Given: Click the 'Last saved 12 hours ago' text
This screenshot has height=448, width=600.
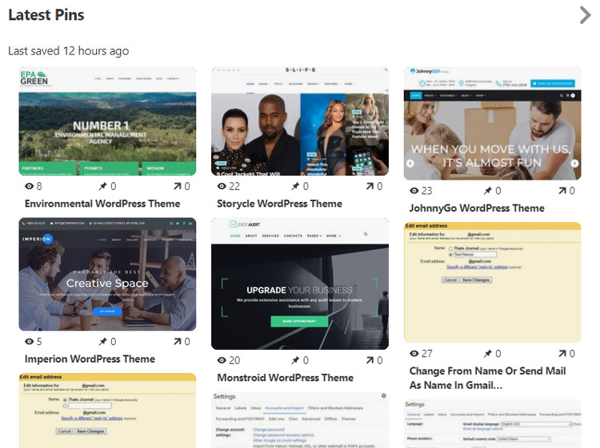Looking at the screenshot, I should tap(69, 51).
